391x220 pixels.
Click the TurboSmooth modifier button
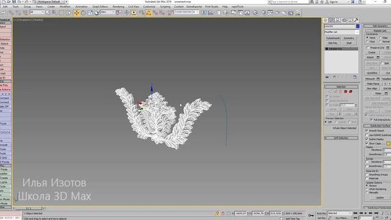point(333,38)
